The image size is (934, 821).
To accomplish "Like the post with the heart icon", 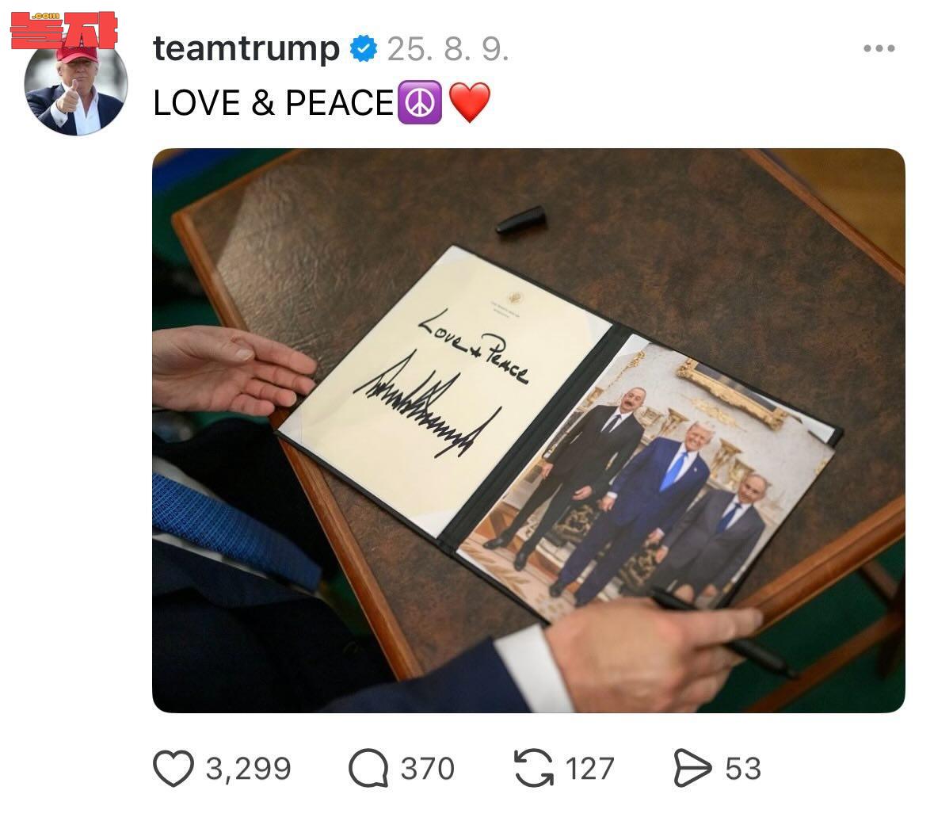I will click(x=173, y=768).
